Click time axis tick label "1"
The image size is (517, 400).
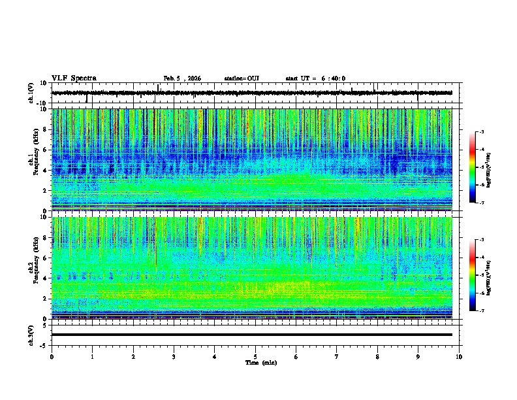click(x=93, y=356)
